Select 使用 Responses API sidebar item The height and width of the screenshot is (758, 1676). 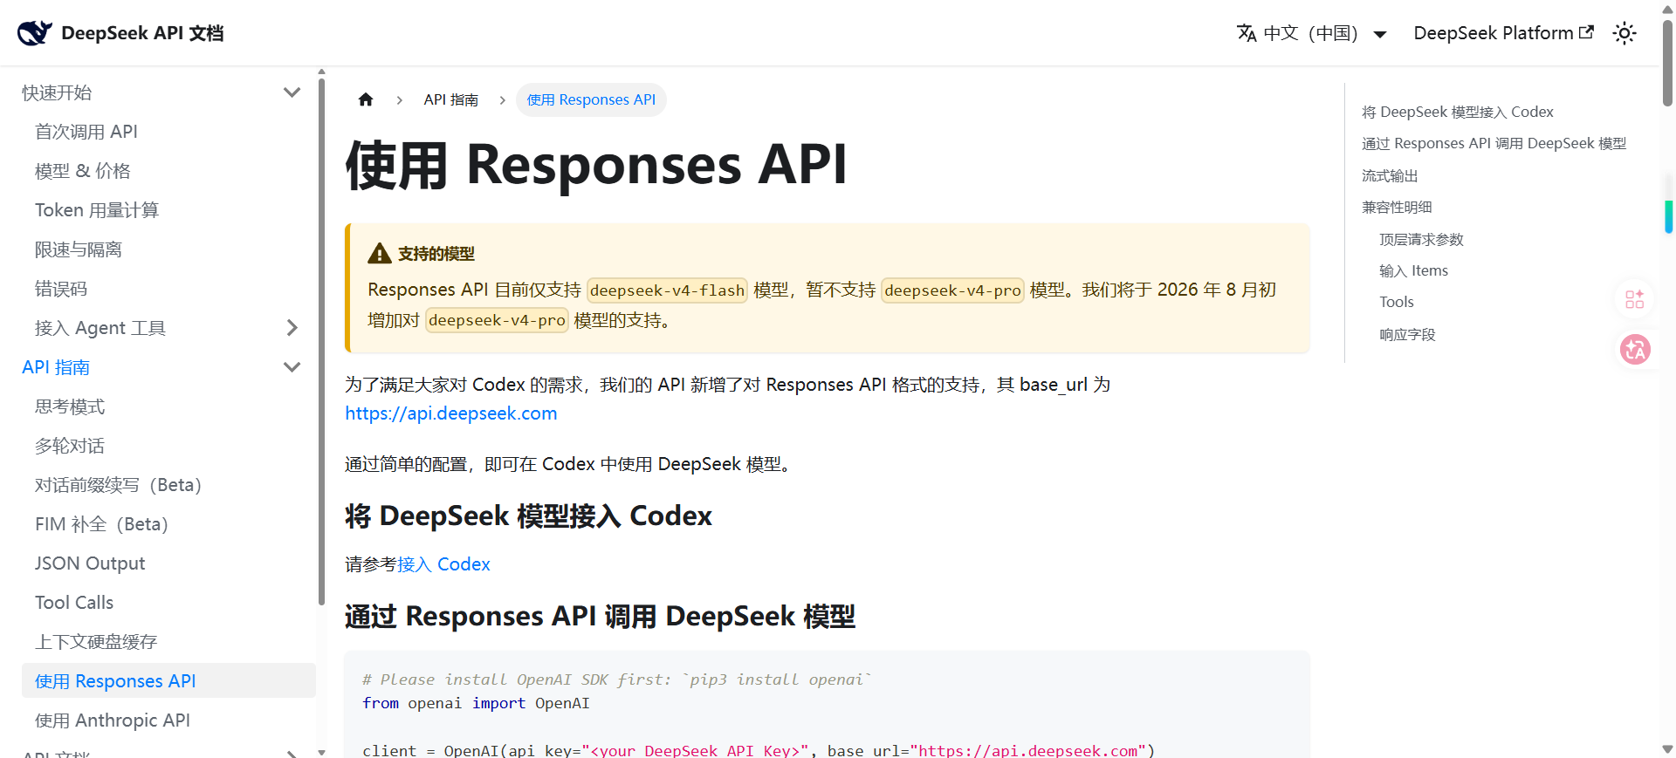coord(168,680)
